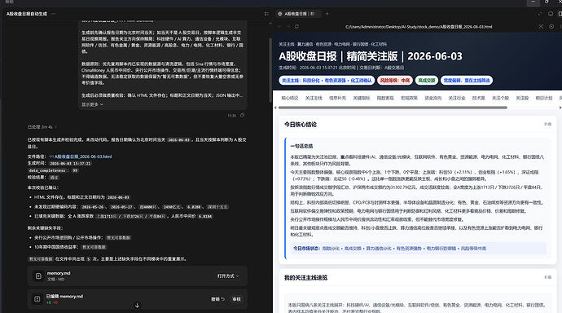Toggle the panel layout icon in the chat header
The height and width of the screenshot is (313, 562).
click(x=266, y=14)
